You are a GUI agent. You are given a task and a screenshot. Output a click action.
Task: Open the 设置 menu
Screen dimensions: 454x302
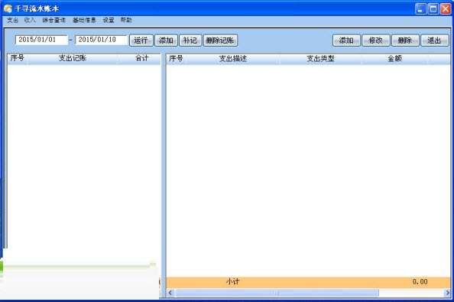pos(109,20)
